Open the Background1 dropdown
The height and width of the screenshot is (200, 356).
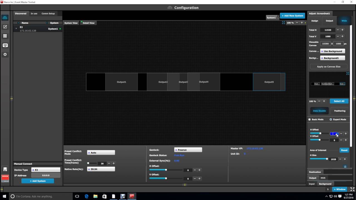point(333,58)
